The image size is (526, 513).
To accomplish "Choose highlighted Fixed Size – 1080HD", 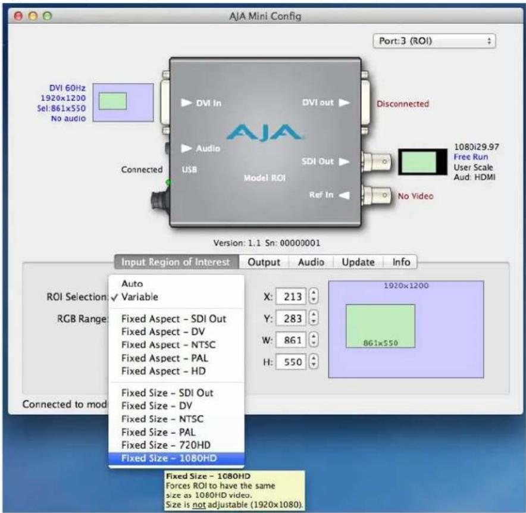I will point(177,458).
